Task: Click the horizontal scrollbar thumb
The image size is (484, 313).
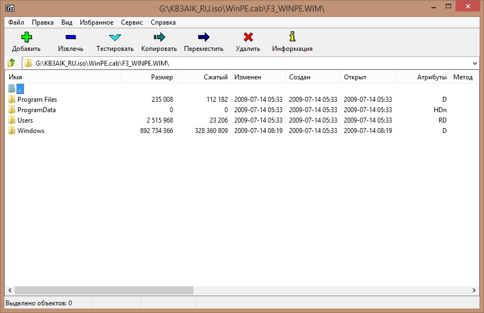Action: (x=104, y=290)
